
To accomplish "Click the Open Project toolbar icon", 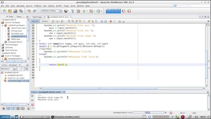I will click(15, 11).
